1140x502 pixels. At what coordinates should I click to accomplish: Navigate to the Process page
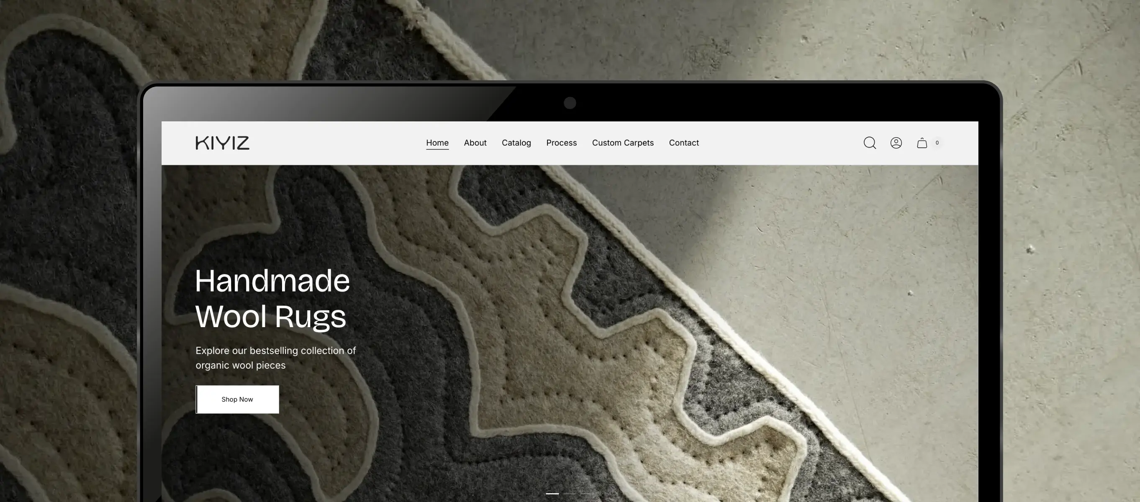[561, 143]
